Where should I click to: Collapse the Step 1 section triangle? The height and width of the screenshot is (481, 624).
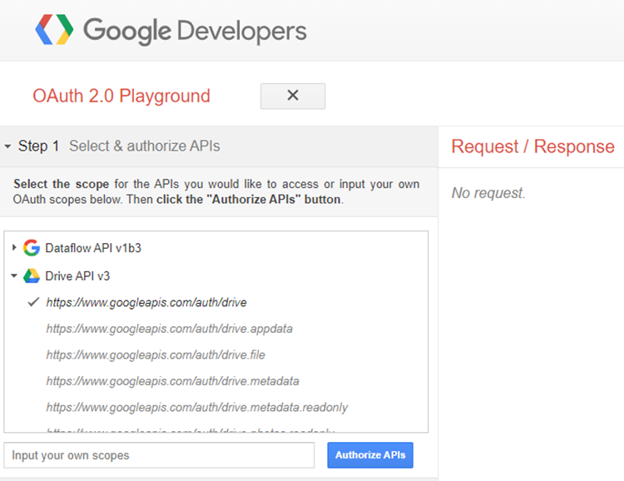(7, 146)
